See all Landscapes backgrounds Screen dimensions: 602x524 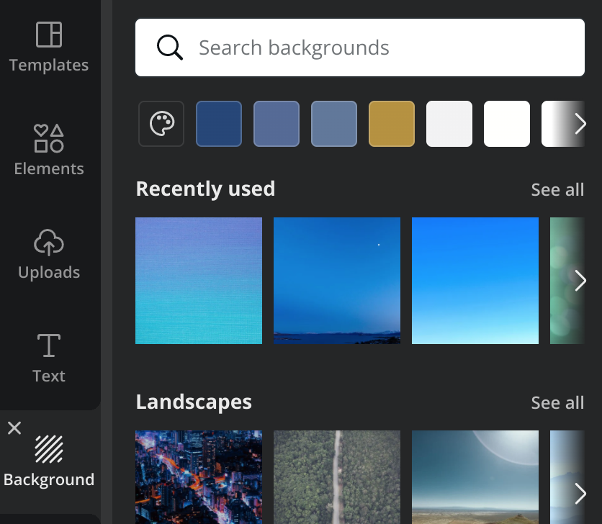click(557, 402)
